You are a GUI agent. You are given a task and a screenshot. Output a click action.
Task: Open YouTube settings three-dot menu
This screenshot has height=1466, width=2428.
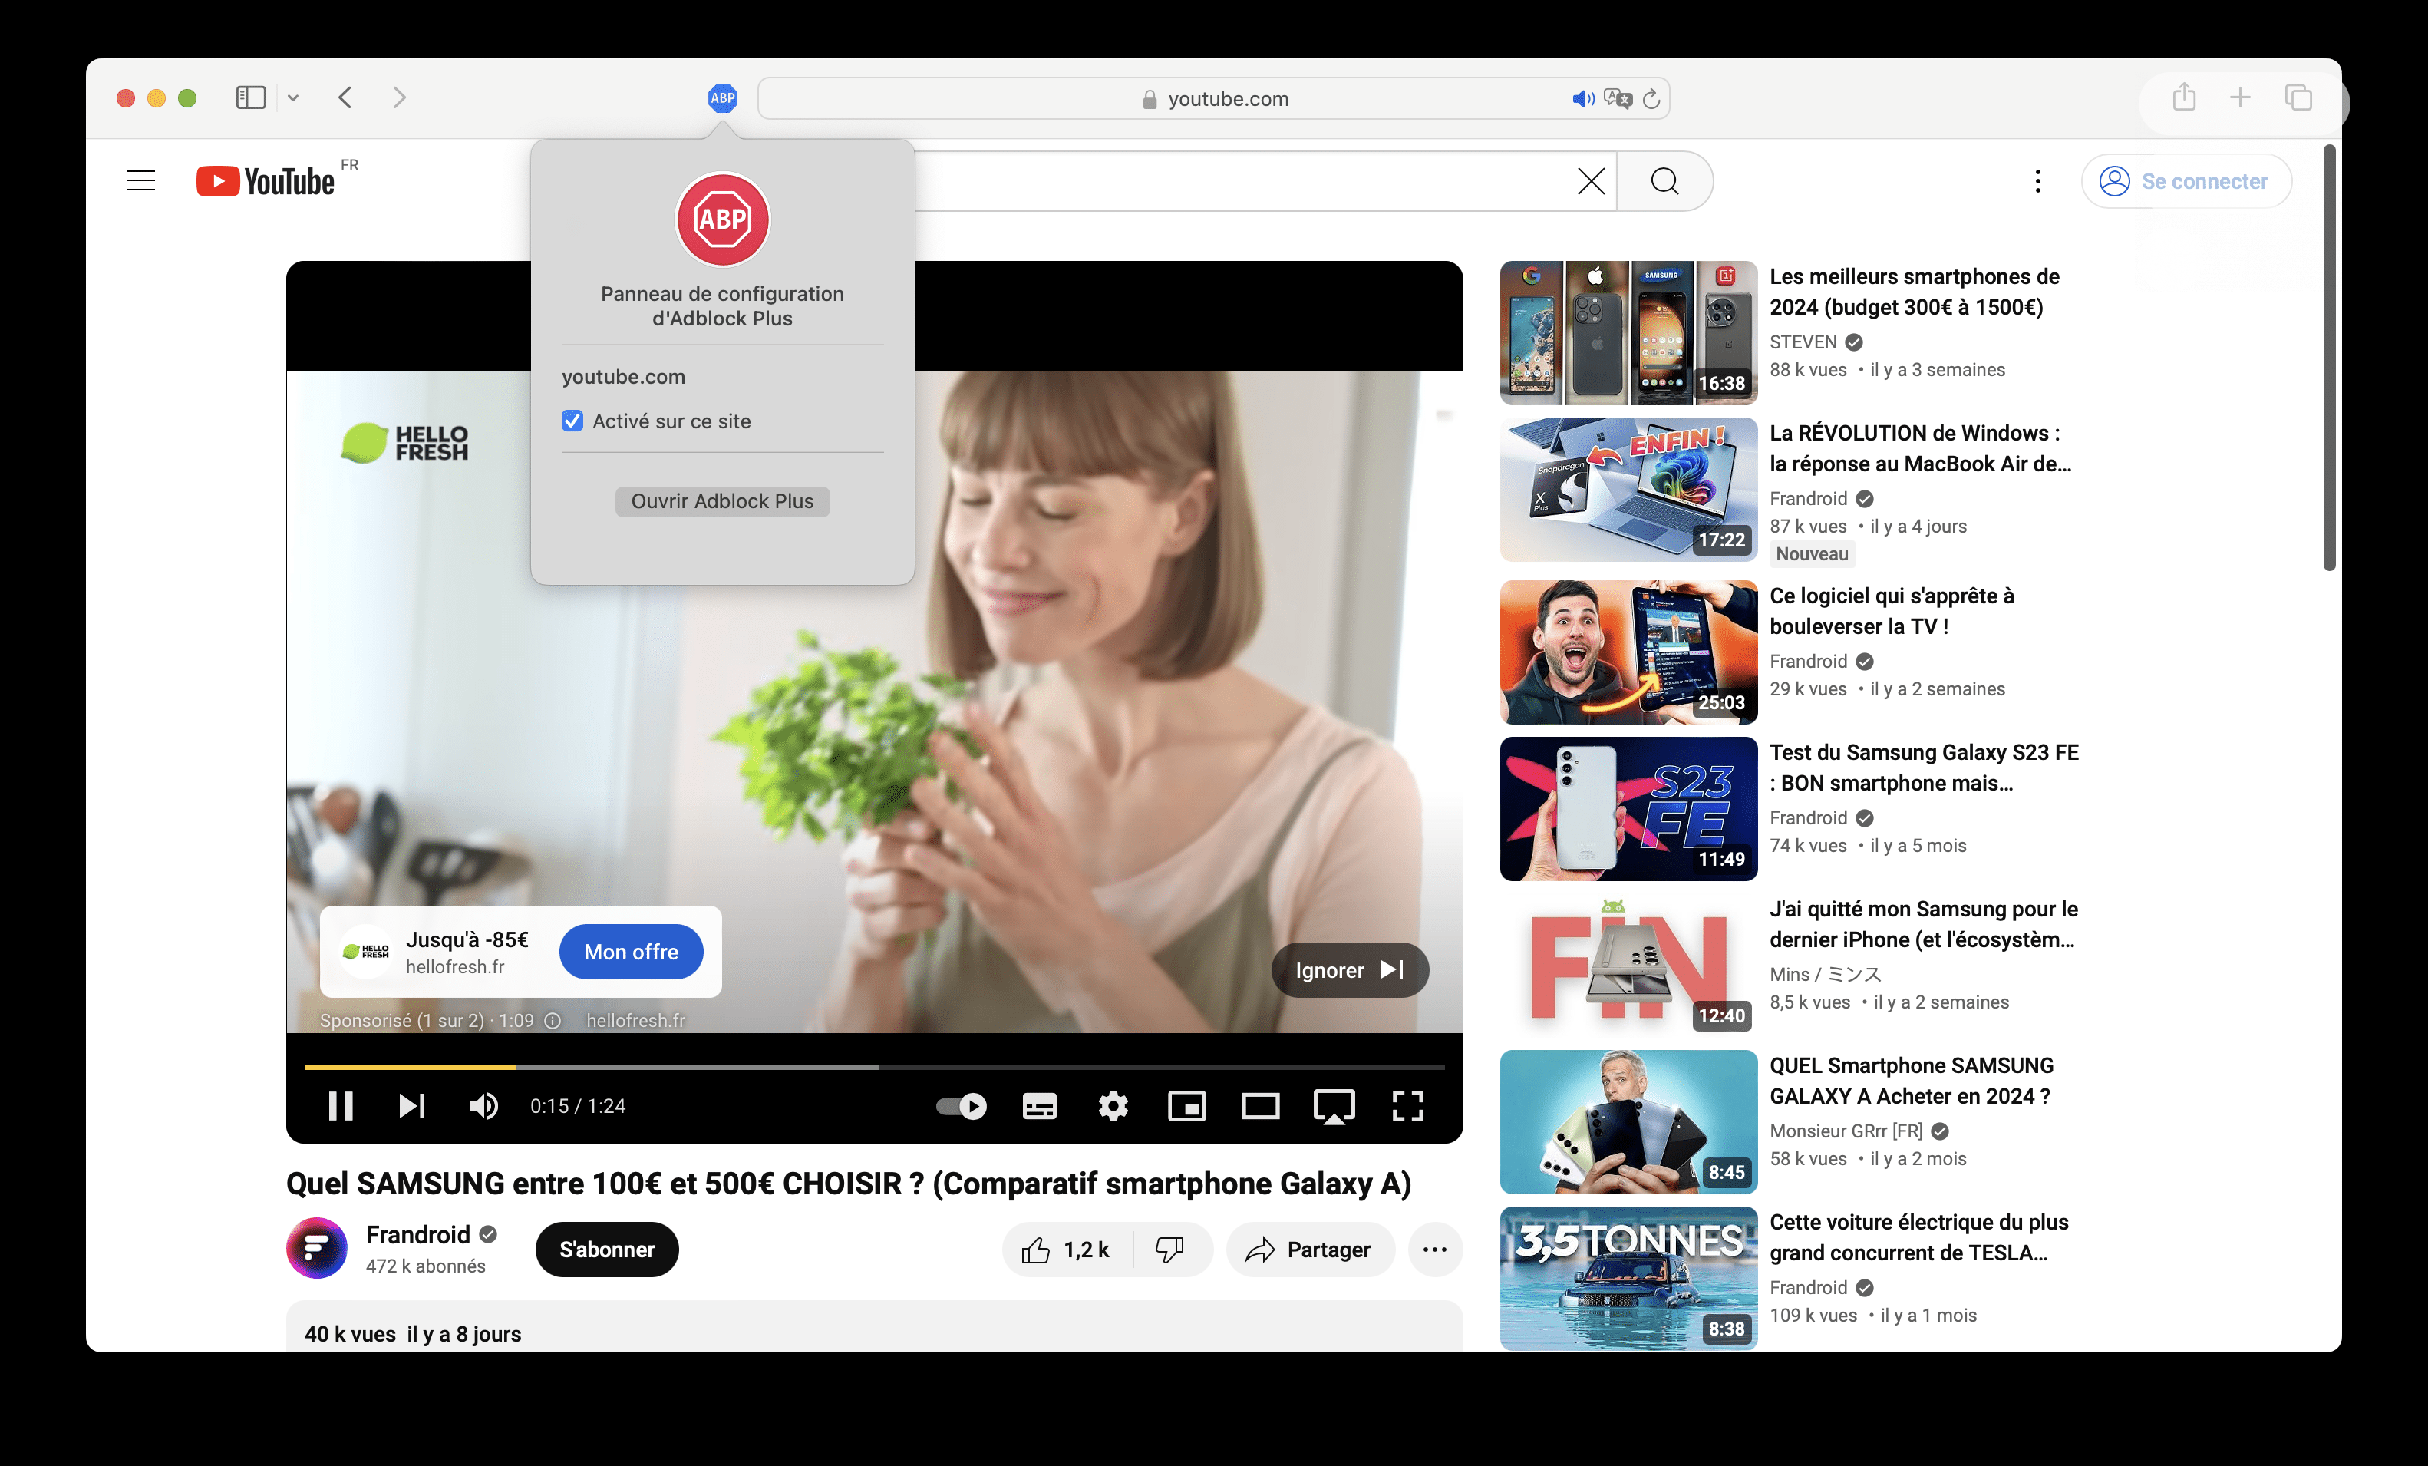coord(2037,181)
